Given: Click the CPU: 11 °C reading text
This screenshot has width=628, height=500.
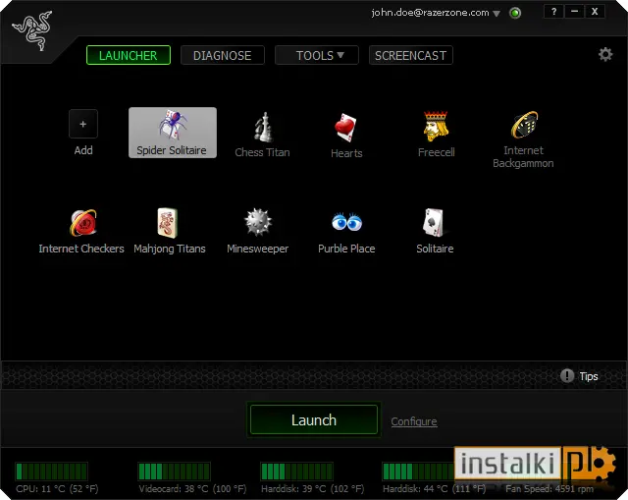Looking at the screenshot, I should (x=57, y=489).
